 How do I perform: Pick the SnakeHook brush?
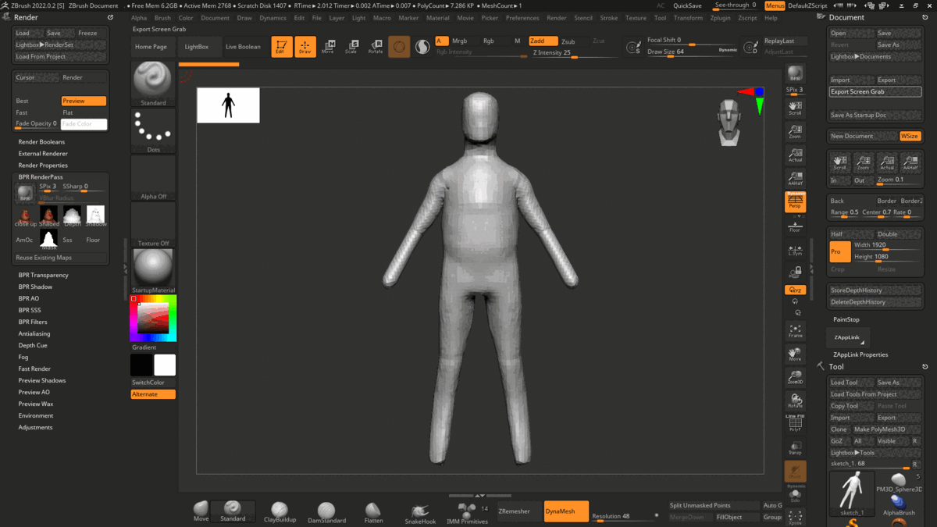point(420,512)
